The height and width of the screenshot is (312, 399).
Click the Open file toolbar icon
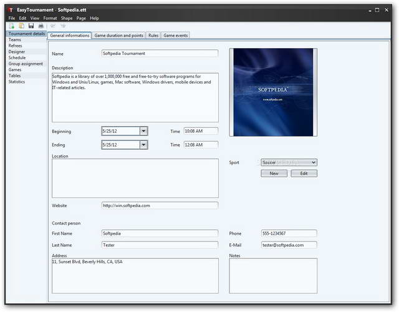[x=22, y=26]
